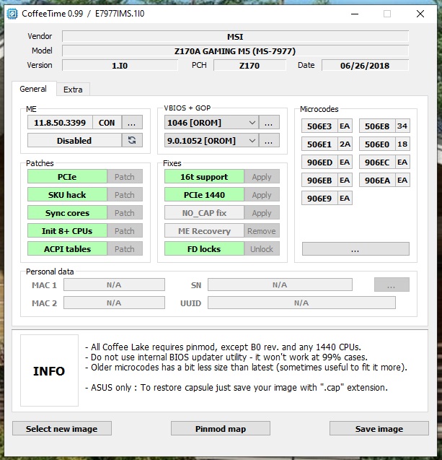Click Remove next to ME Recovery
The height and width of the screenshot is (460, 442).
click(x=262, y=231)
